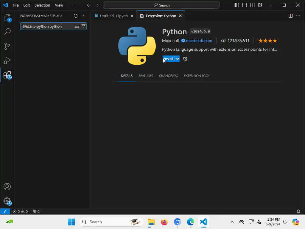This screenshot has width=305, height=229.
Task: Open the Windows Start menu
Action: point(71,222)
